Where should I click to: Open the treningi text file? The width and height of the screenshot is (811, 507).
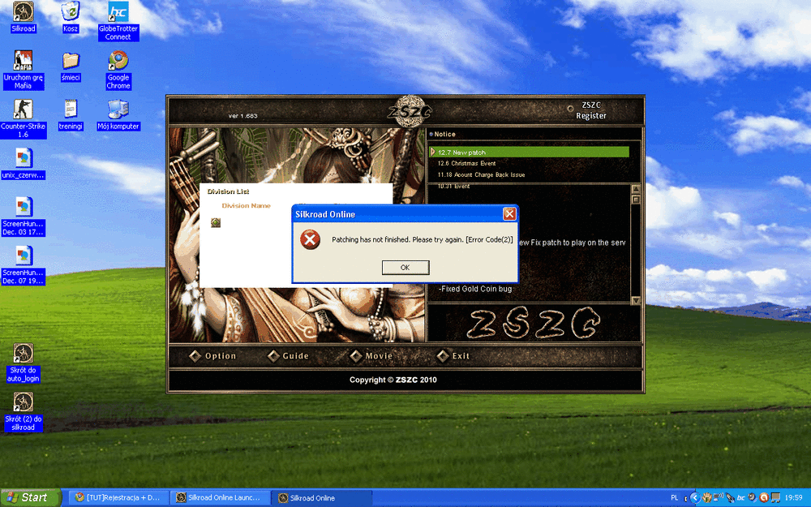(x=71, y=115)
